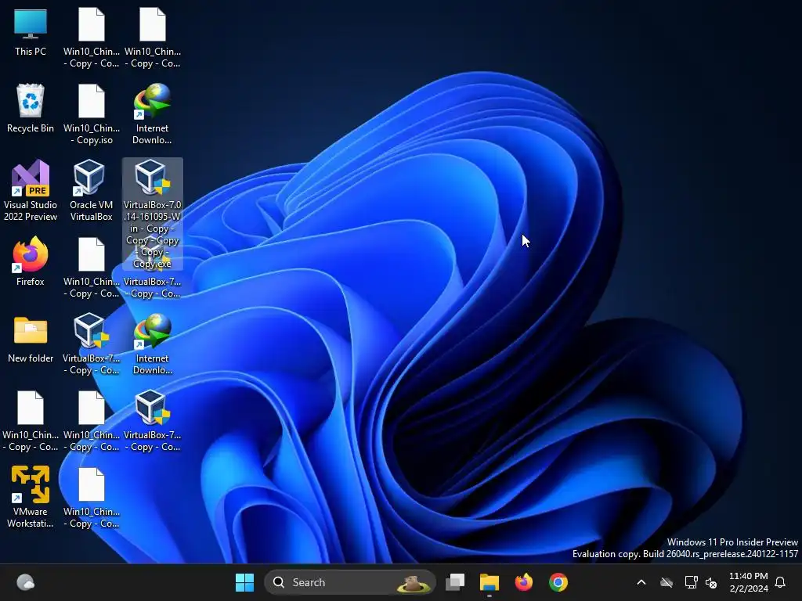Image resolution: width=802 pixels, height=601 pixels.
Task: Open the notifications bell icon
Action: tap(780, 582)
